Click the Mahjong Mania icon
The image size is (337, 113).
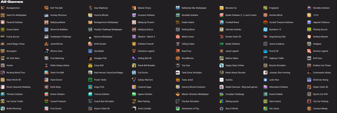(46, 22)
